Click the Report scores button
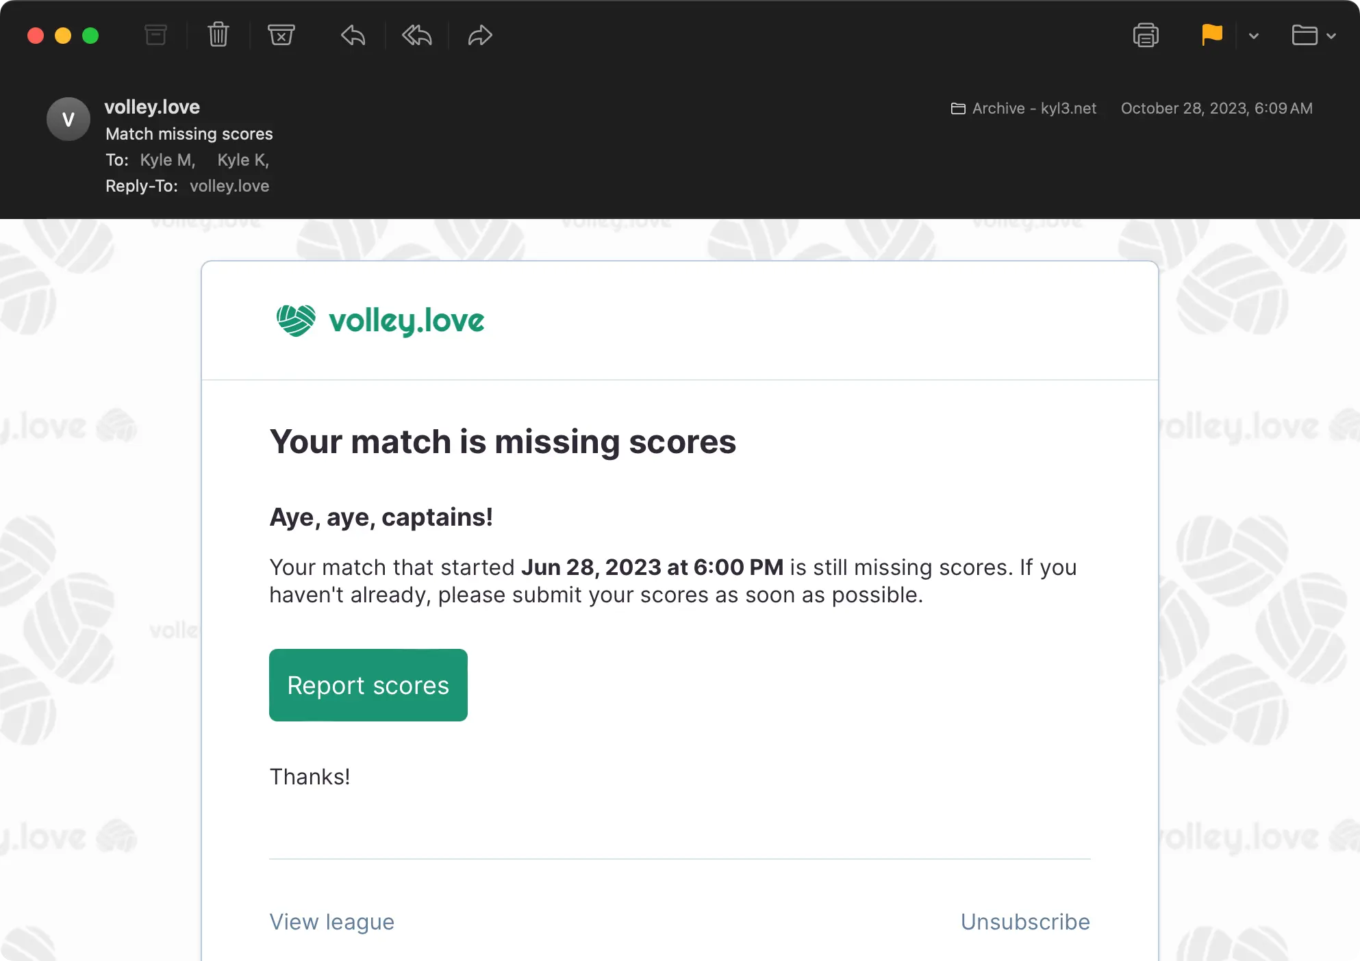This screenshot has width=1360, height=961. point(368,685)
